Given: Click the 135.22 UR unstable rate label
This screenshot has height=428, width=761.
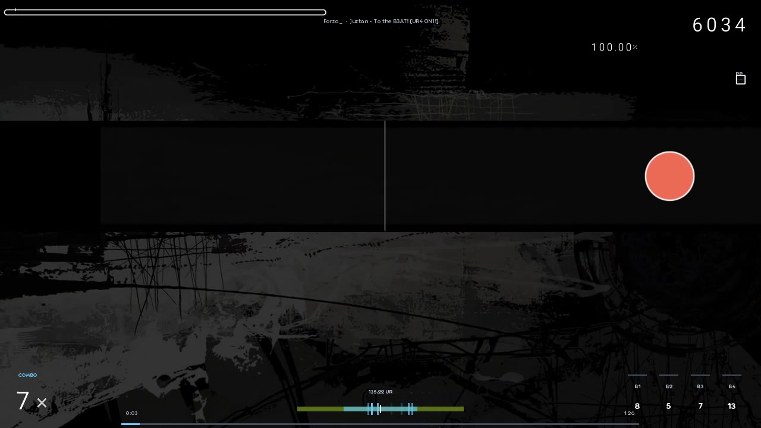Looking at the screenshot, I should [380, 392].
